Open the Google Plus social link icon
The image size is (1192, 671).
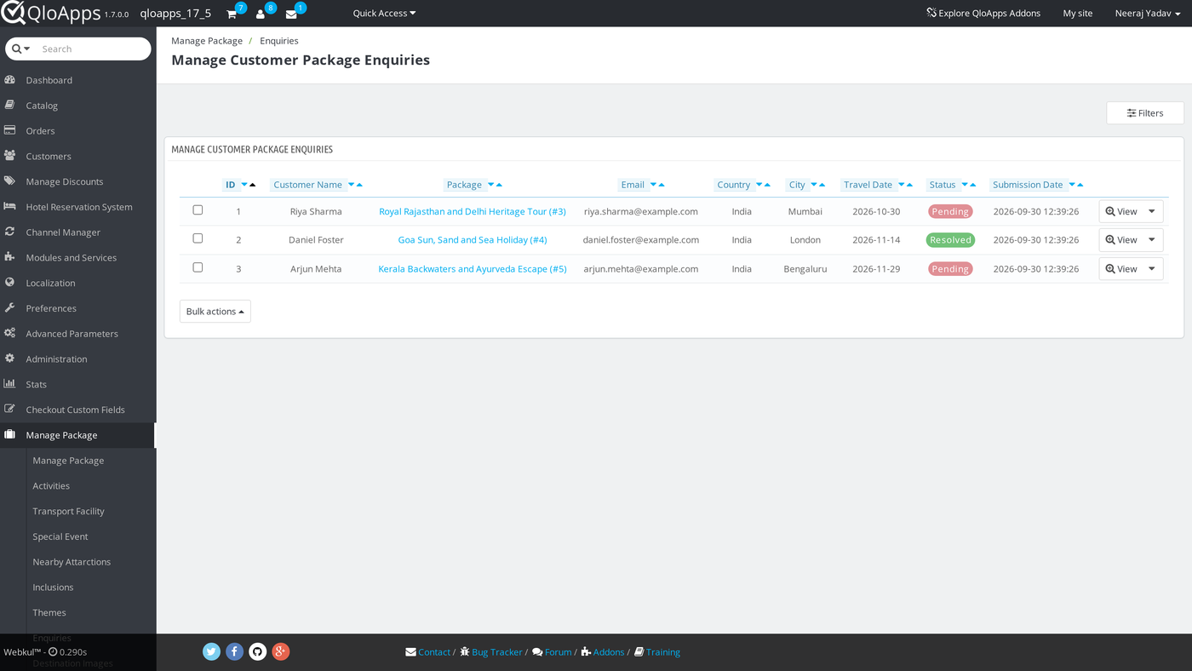(x=281, y=651)
